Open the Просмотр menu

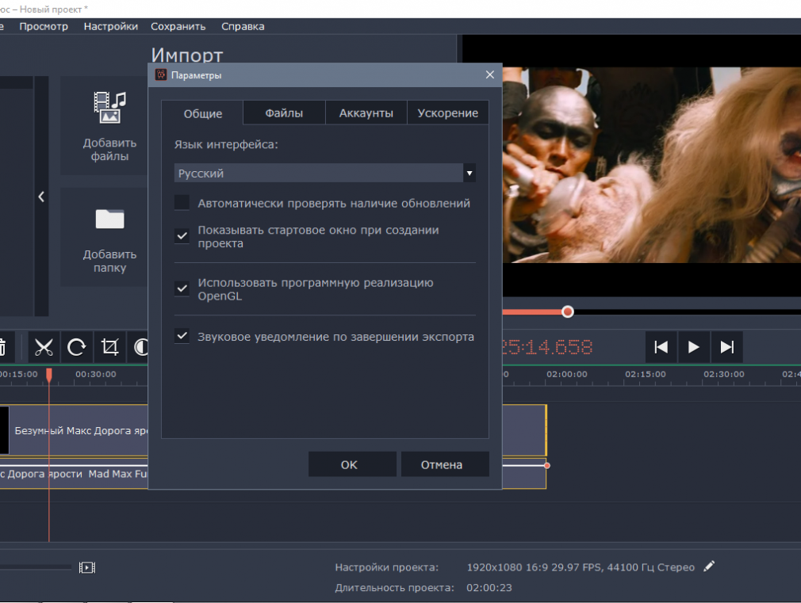(44, 27)
